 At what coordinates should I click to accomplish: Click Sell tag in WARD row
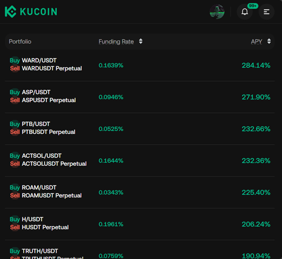click(15, 68)
